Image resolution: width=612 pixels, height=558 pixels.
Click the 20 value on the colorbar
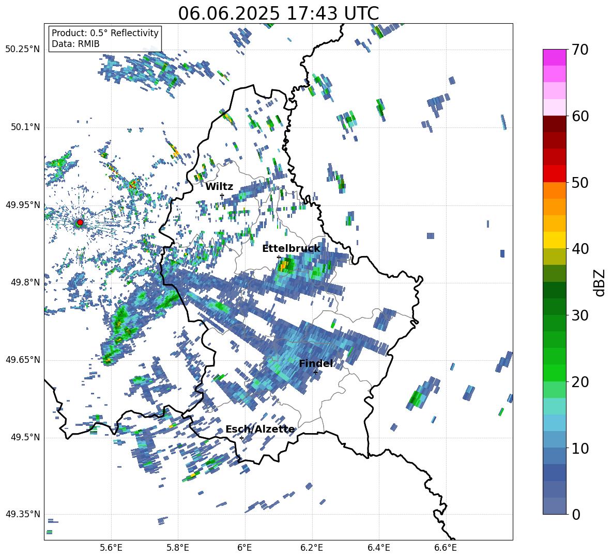pos(580,382)
